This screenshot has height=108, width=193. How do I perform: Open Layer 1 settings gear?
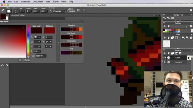click(169, 58)
